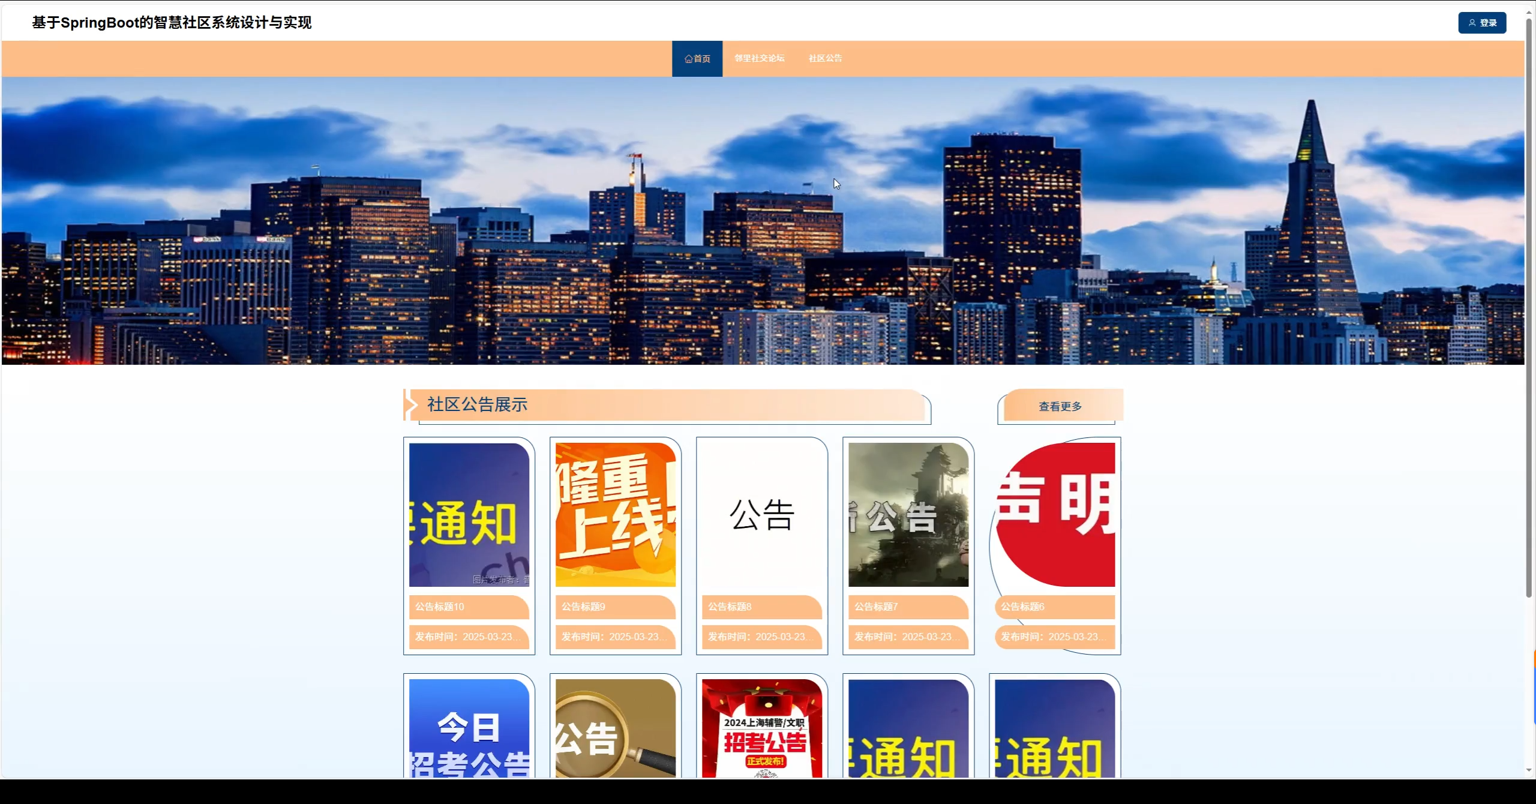The width and height of the screenshot is (1536, 804).
Task: Click the white 公告 card image
Action: point(761,514)
